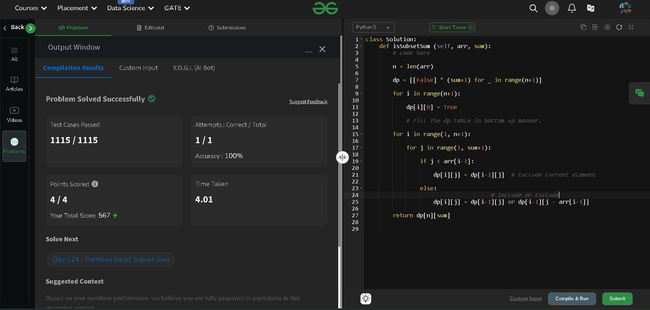Open Articles in left sidebar

point(14,84)
